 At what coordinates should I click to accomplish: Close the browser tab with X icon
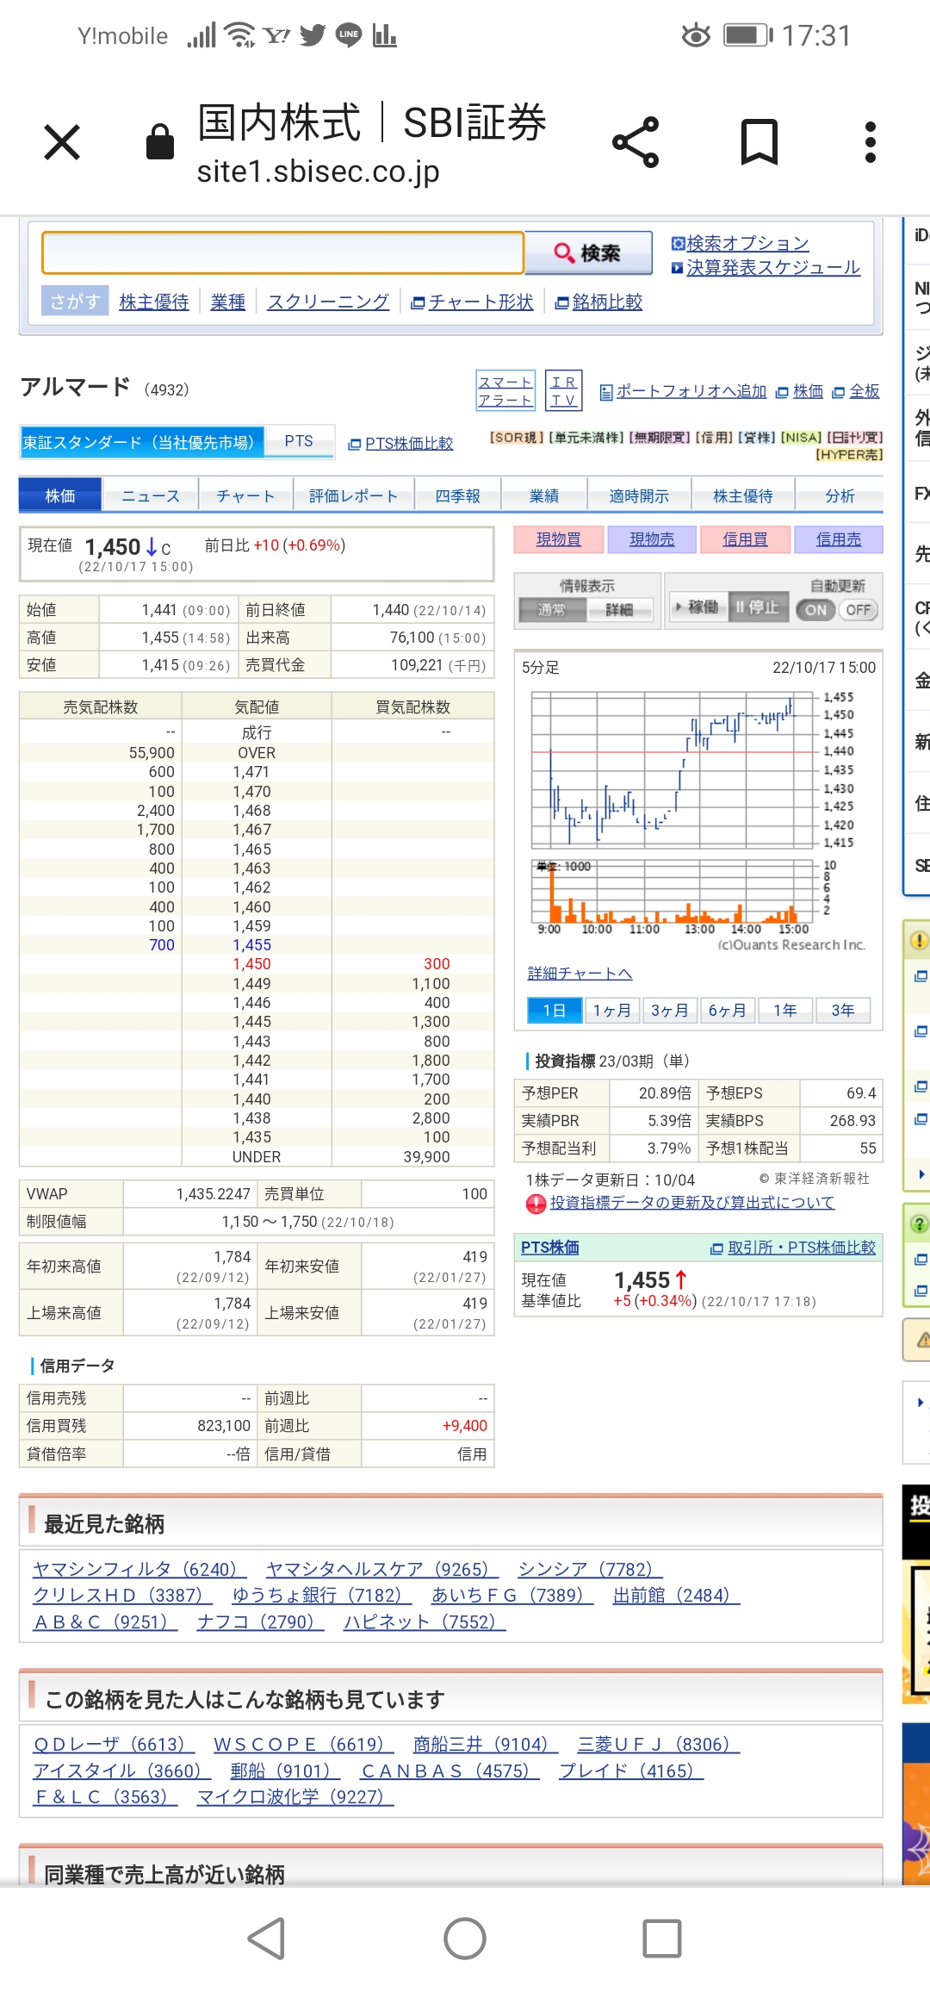62,142
